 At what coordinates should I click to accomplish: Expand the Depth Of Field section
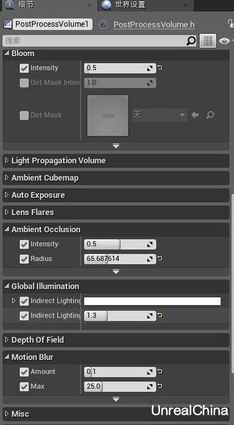click(7, 339)
